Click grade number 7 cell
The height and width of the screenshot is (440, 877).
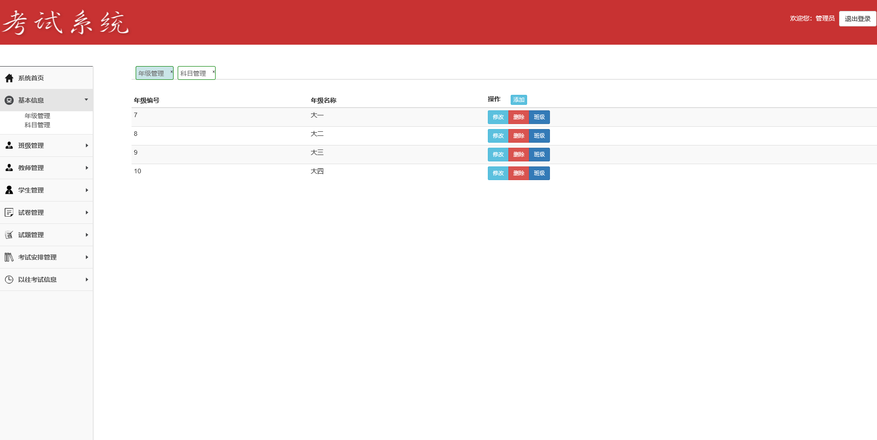tap(136, 115)
